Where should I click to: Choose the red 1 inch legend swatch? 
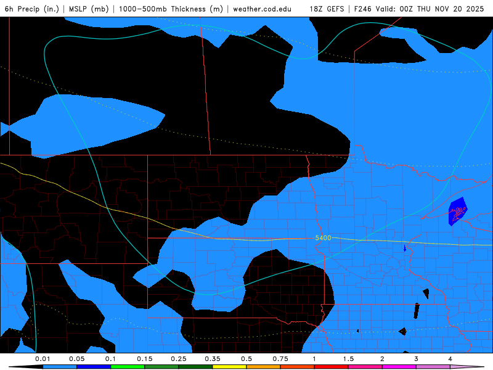tap(332, 367)
